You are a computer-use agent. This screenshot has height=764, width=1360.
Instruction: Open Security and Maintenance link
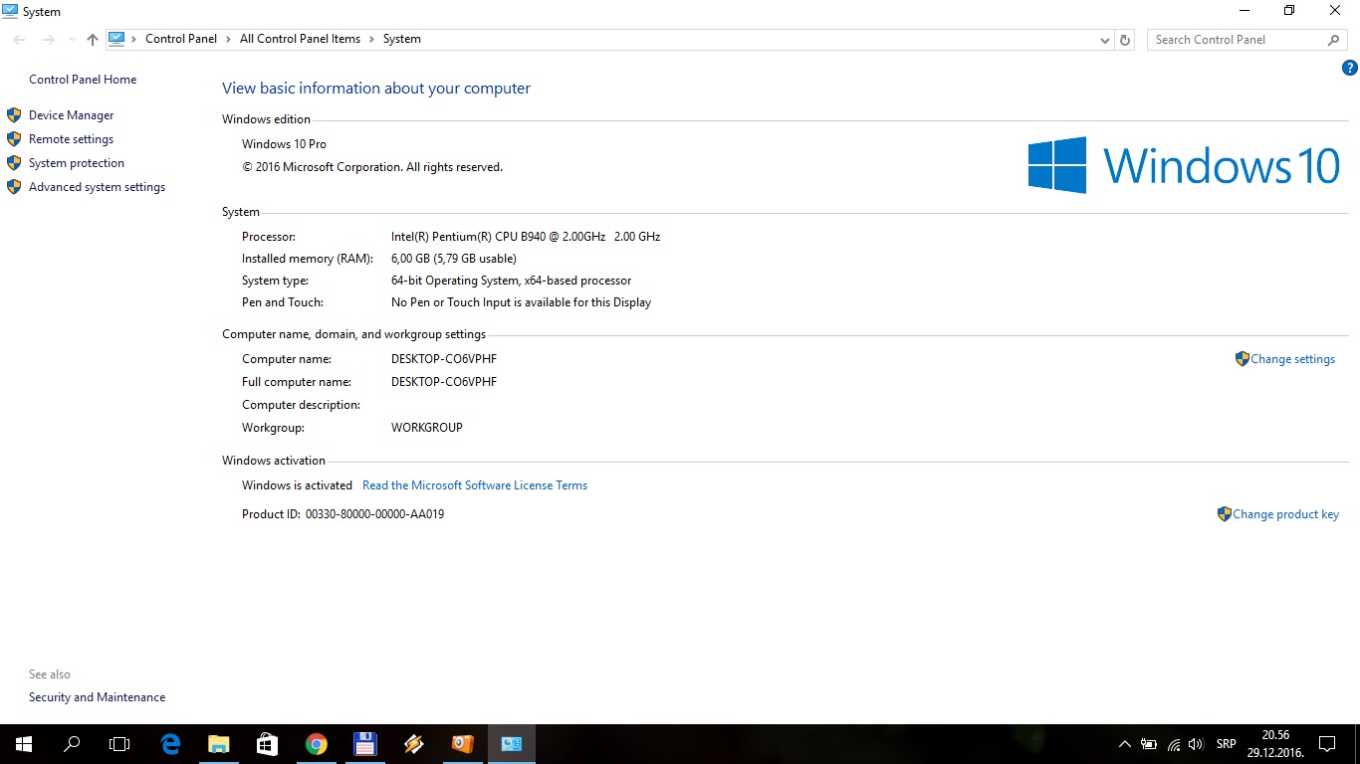(97, 697)
